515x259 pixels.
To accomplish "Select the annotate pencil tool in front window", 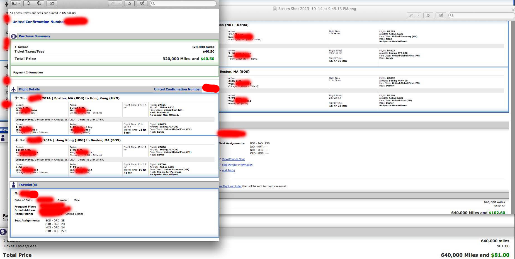I will [113, 3].
